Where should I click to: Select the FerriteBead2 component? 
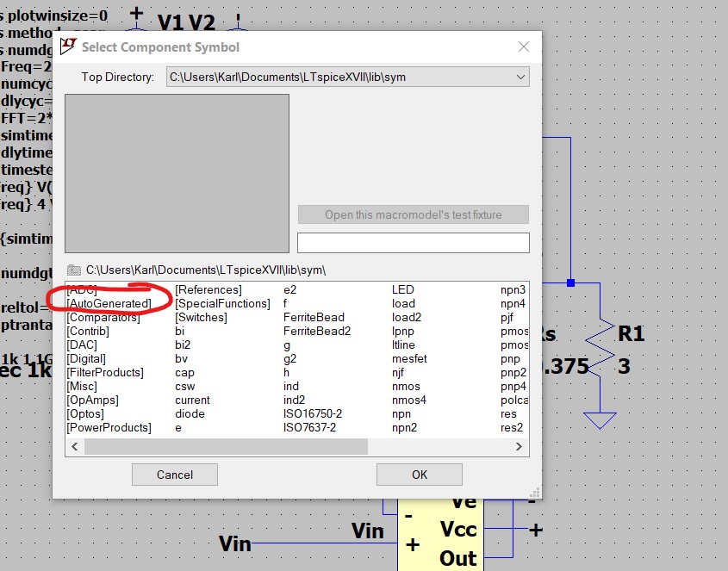[317, 331]
